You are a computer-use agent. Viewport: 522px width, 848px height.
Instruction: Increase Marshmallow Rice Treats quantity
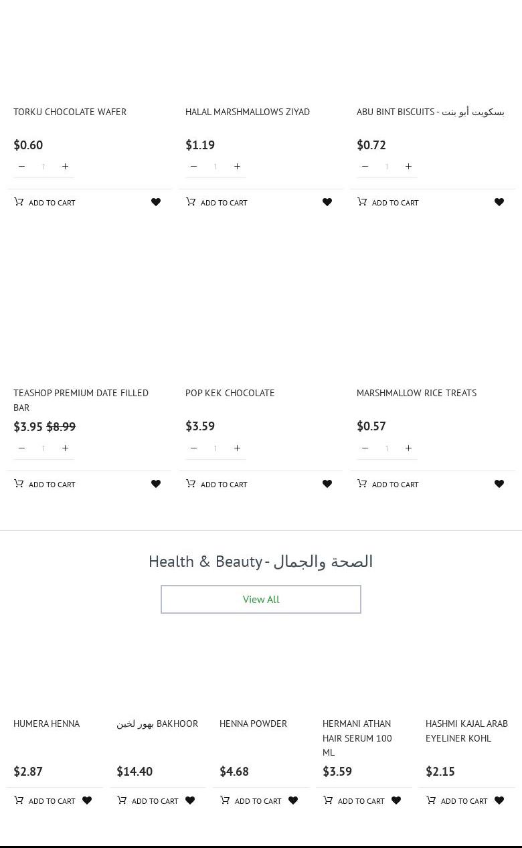[x=408, y=448]
